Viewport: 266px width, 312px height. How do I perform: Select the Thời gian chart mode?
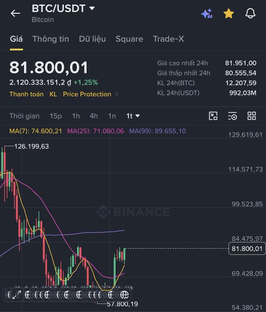click(x=24, y=116)
